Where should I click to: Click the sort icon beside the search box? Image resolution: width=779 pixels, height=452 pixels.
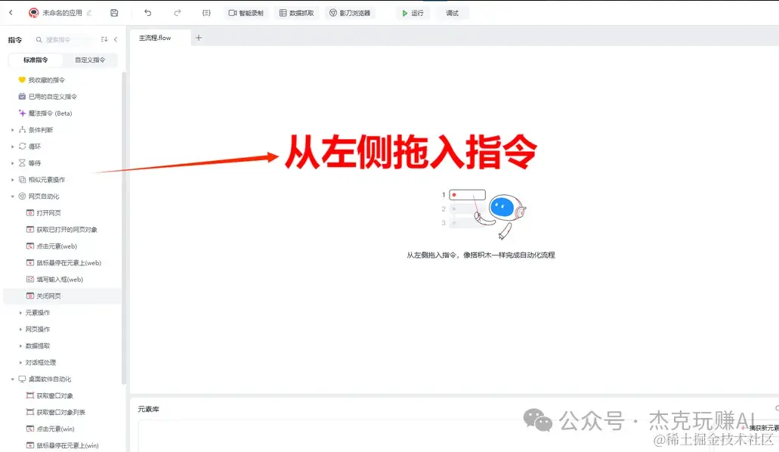pyautogui.click(x=104, y=39)
